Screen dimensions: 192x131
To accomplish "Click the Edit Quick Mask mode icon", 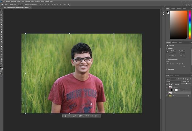I will (x=1, y=71).
